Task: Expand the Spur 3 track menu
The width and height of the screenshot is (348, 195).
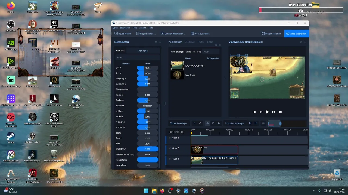Action: pos(170,138)
